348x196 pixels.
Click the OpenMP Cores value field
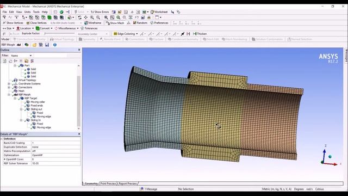point(55,160)
